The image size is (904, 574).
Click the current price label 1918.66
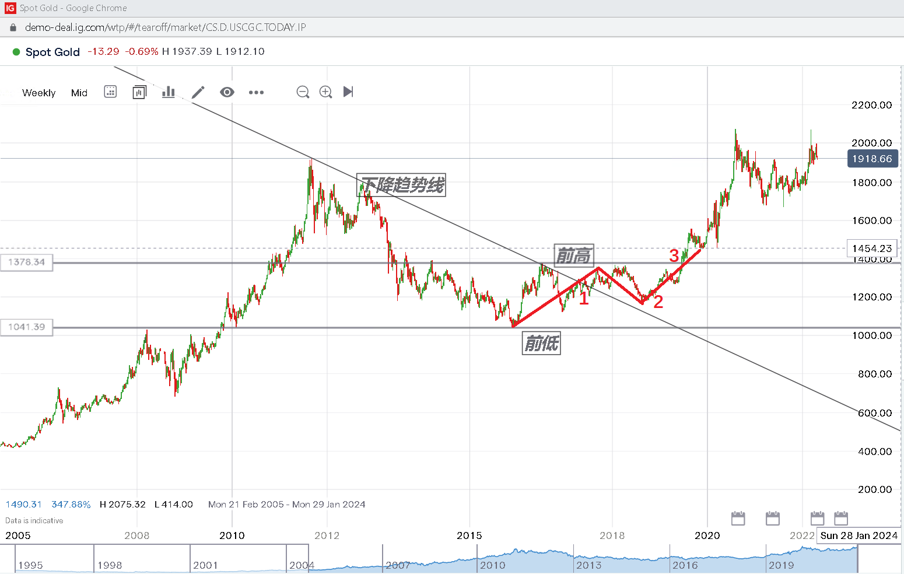872,159
